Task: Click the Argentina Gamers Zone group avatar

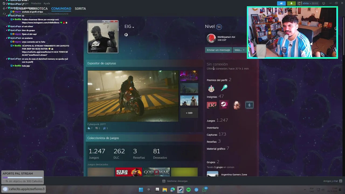Action: pyautogui.click(x=212, y=174)
